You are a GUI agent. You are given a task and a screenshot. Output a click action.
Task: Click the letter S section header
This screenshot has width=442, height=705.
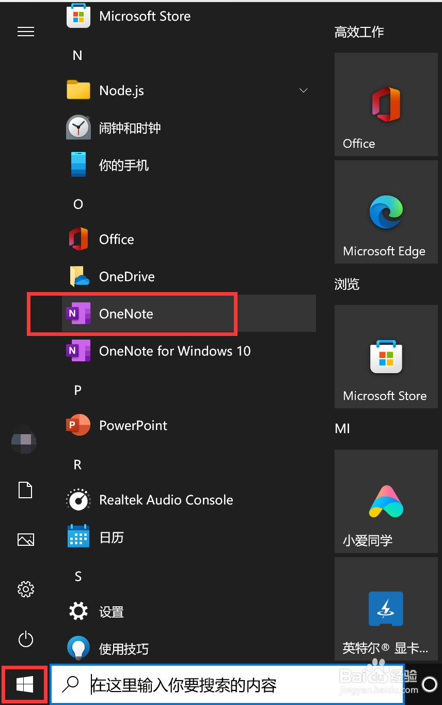pyautogui.click(x=78, y=576)
